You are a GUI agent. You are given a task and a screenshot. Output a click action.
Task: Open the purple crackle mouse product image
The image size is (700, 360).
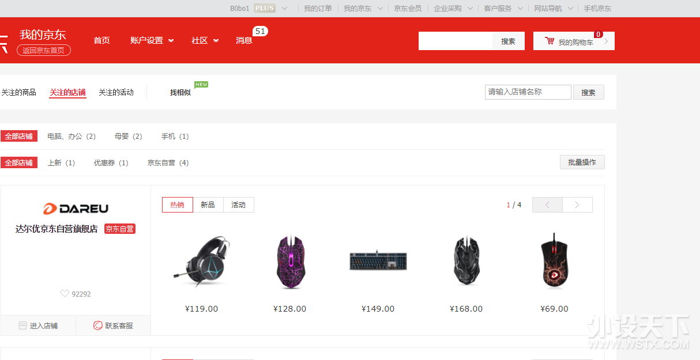click(290, 261)
